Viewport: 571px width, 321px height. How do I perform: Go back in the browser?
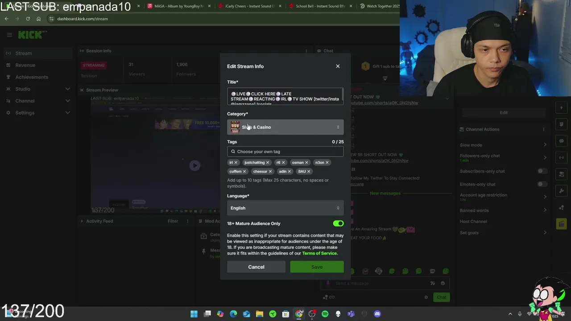[6, 19]
